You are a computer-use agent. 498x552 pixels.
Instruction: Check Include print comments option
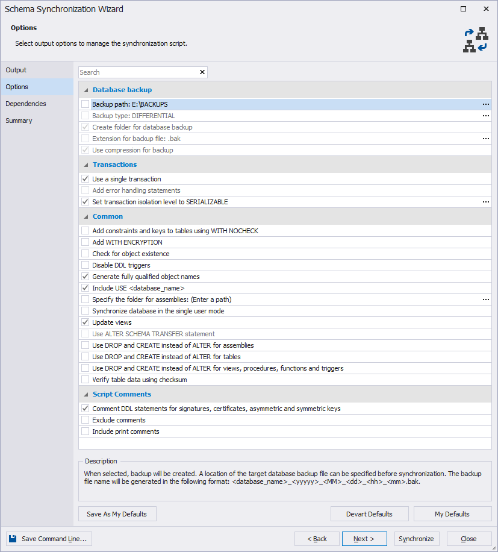(85, 431)
